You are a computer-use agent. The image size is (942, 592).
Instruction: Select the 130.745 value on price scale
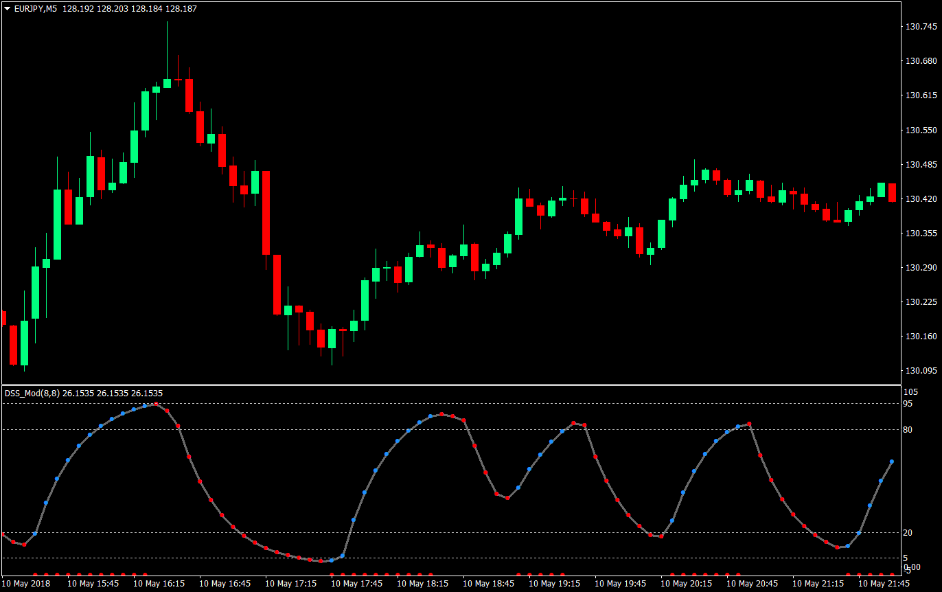tap(920, 27)
